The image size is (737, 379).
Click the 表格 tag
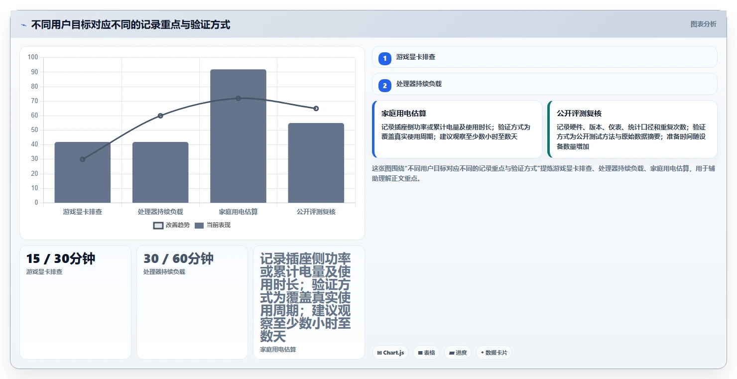click(x=426, y=353)
